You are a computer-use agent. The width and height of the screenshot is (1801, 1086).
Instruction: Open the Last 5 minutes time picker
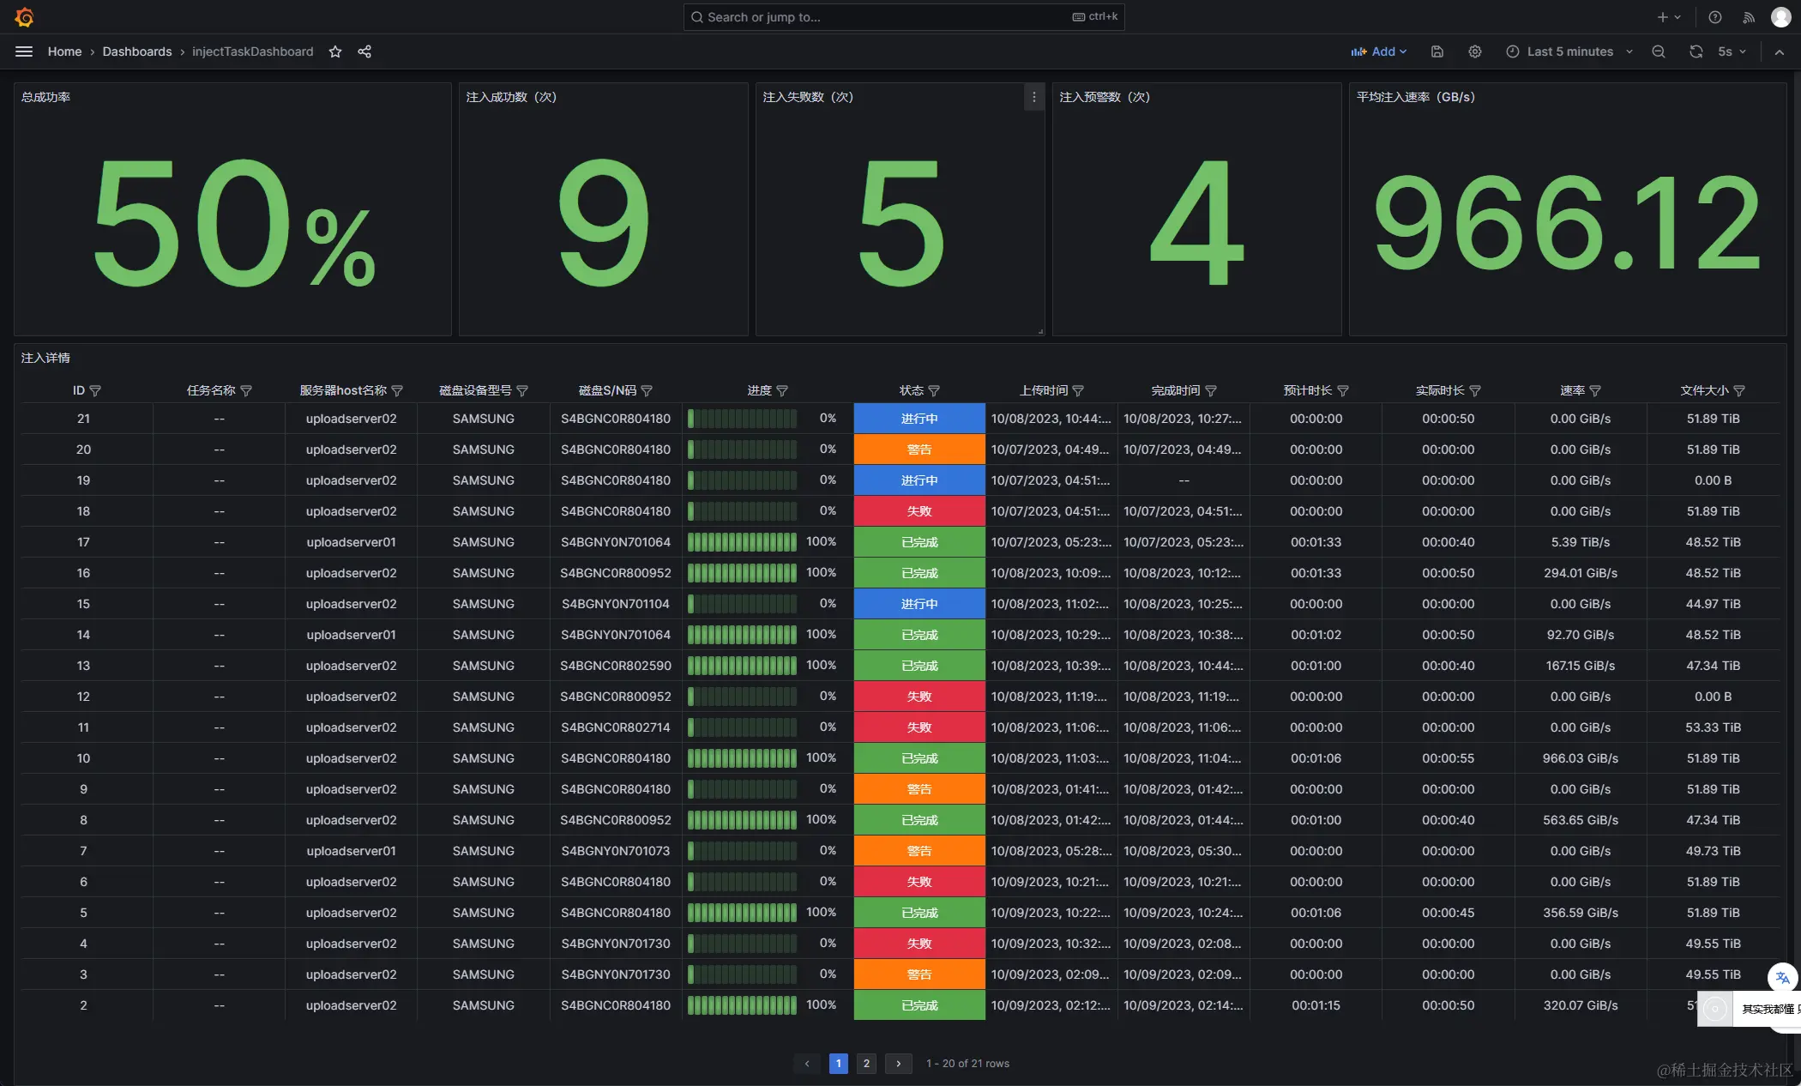point(1569,51)
